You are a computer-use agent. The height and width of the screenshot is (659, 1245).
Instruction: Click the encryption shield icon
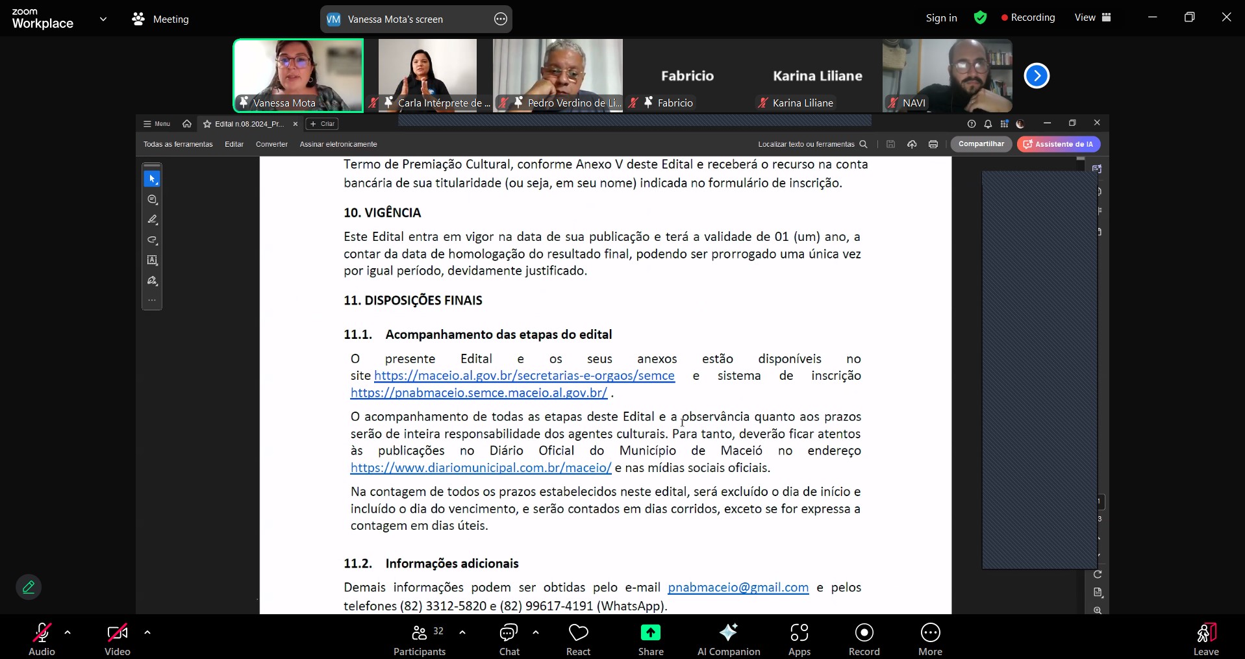click(980, 18)
